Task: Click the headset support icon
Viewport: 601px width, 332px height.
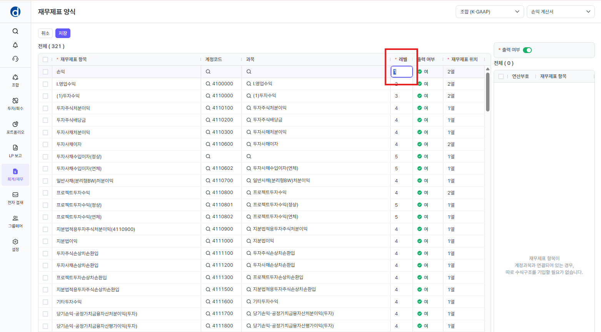Action: (15, 59)
